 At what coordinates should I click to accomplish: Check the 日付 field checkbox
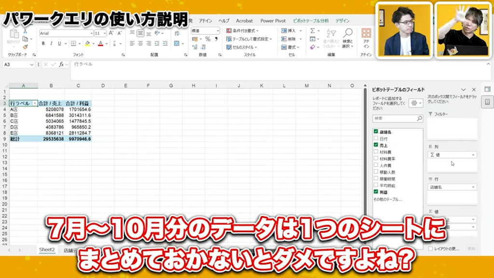tap(376, 139)
